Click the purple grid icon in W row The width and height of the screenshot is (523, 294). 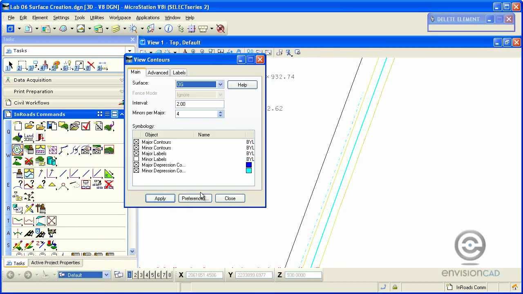pos(52,150)
